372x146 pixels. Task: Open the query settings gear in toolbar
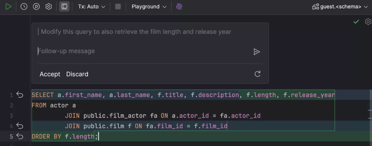[49, 6]
